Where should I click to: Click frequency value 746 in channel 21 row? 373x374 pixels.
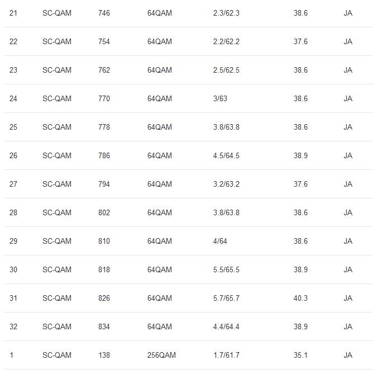pyautogui.click(x=104, y=13)
